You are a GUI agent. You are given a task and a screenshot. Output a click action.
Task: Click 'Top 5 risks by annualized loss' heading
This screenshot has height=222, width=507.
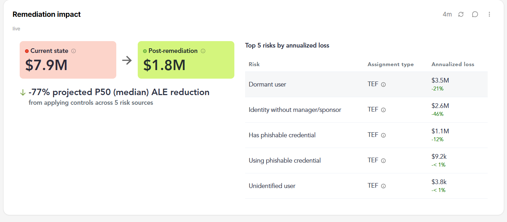coord(287,45)
